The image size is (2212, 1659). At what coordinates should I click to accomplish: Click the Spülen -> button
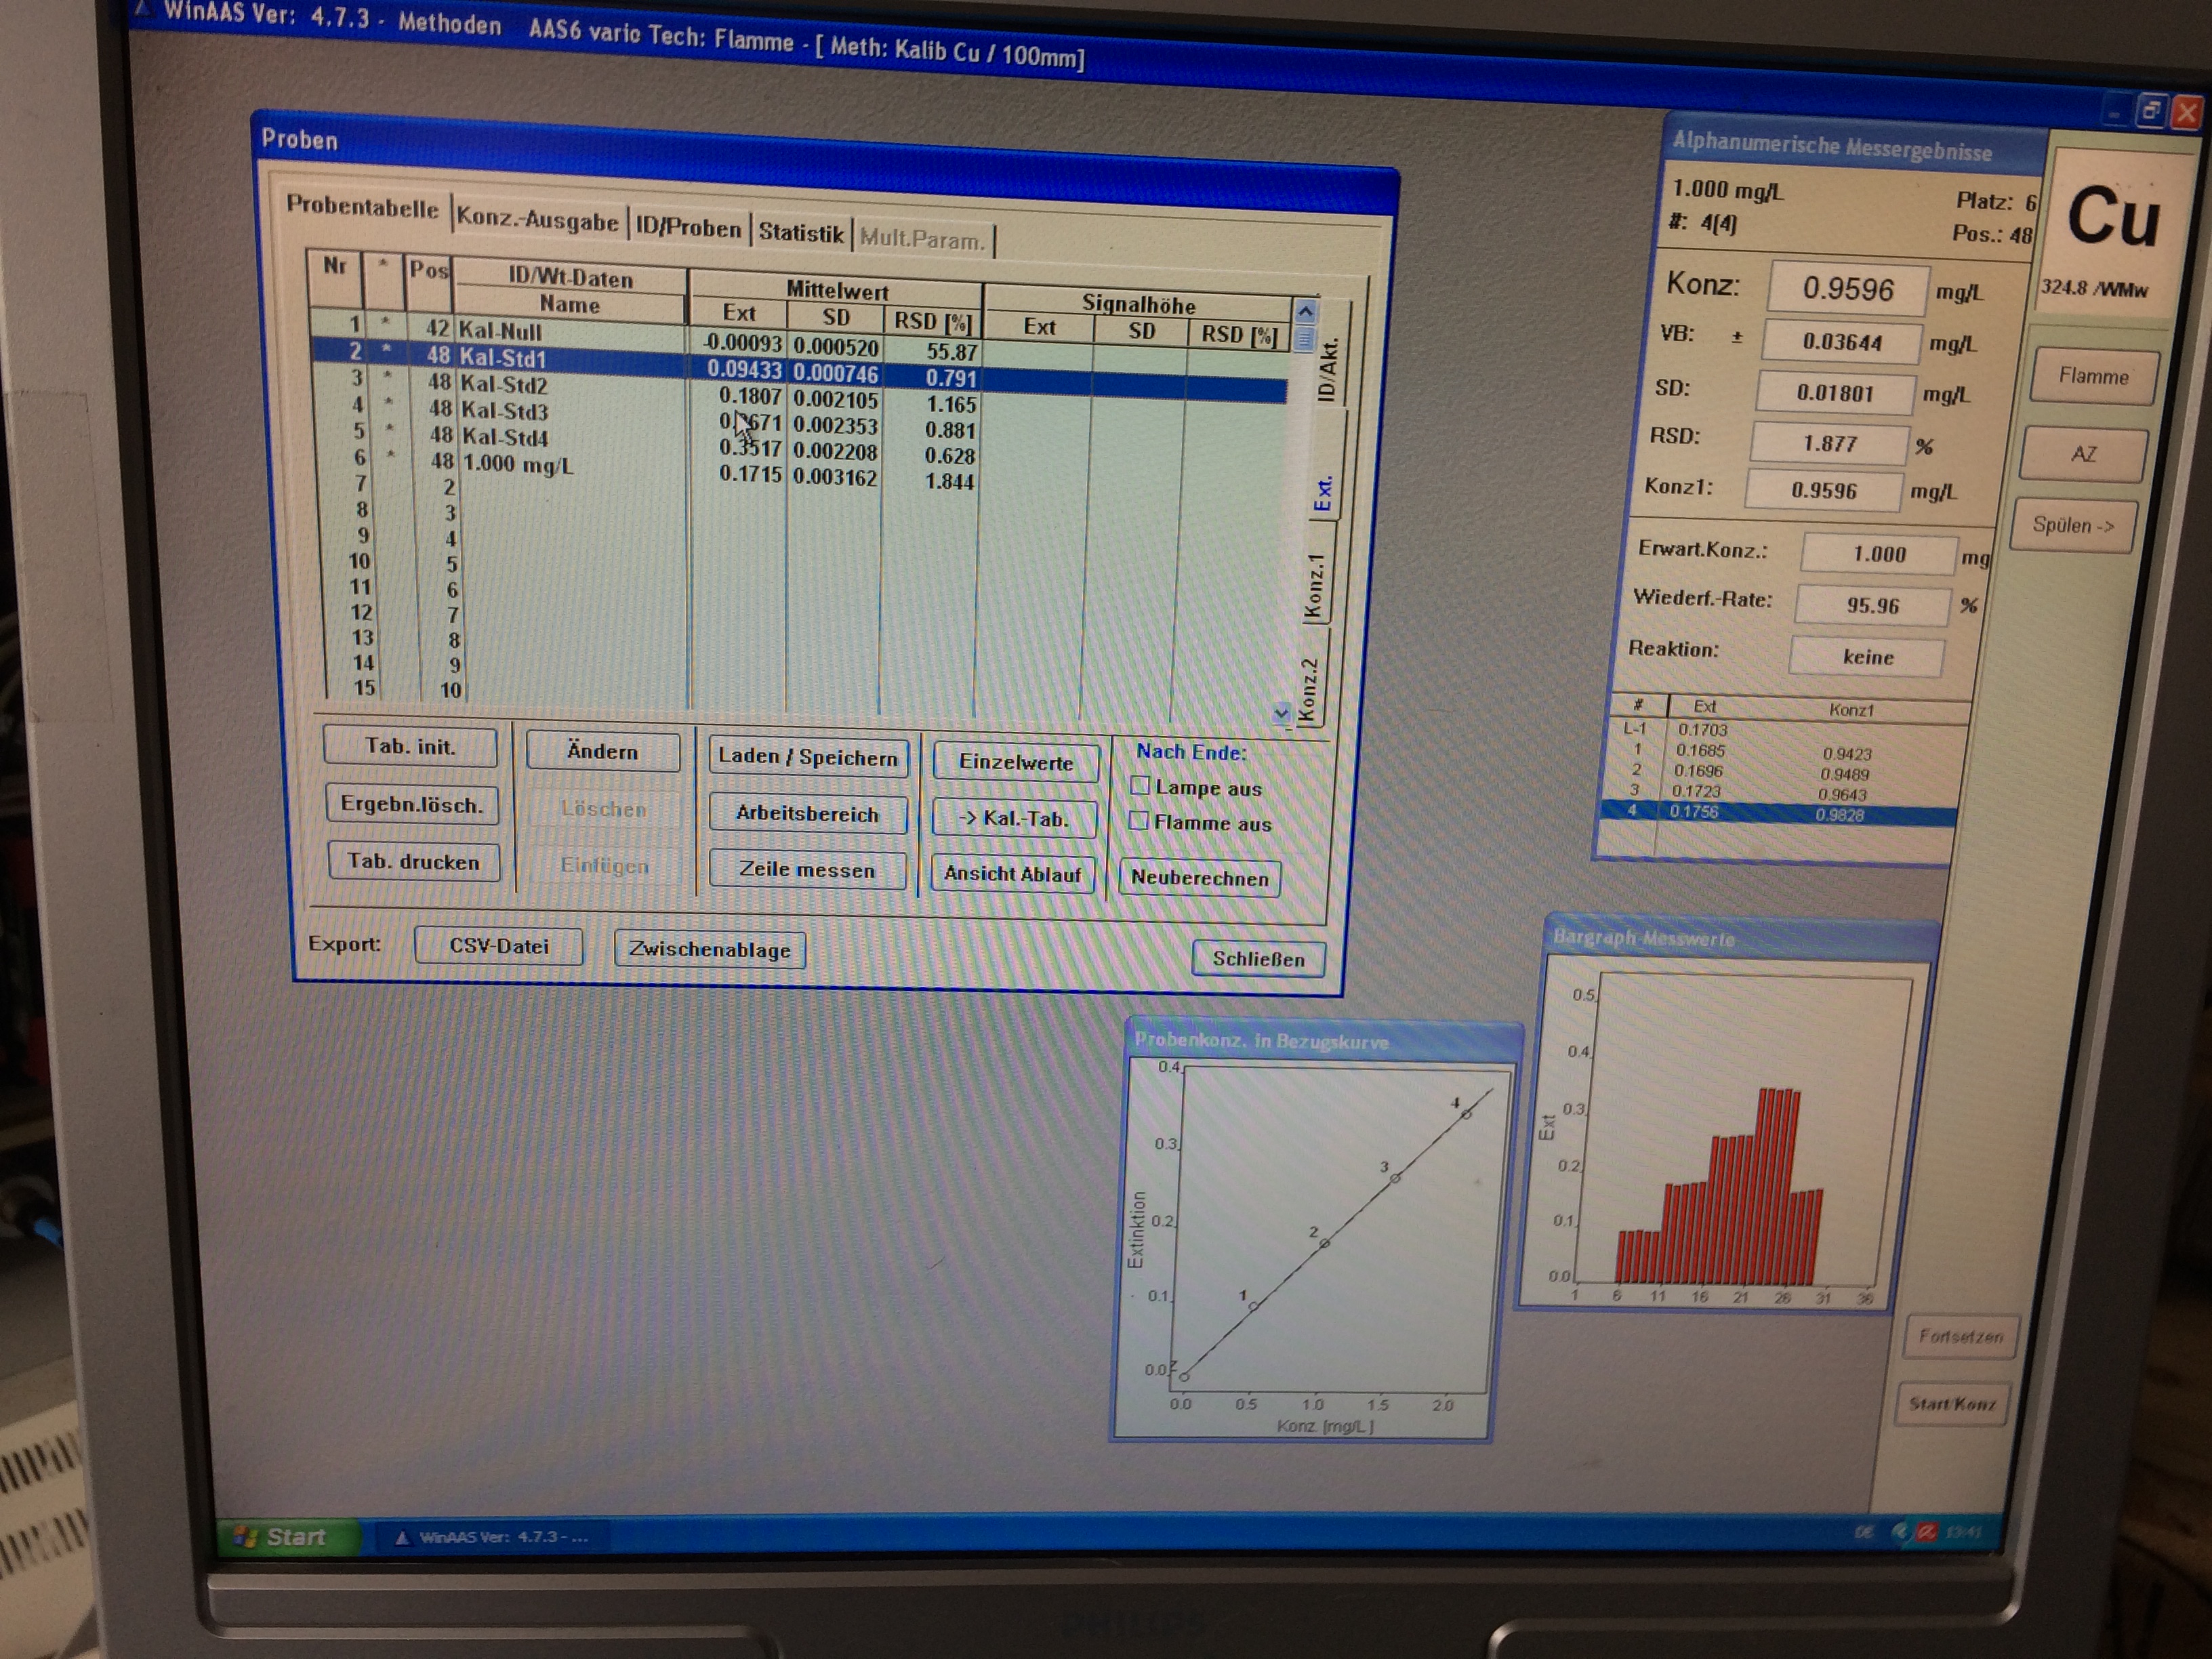2073,525
